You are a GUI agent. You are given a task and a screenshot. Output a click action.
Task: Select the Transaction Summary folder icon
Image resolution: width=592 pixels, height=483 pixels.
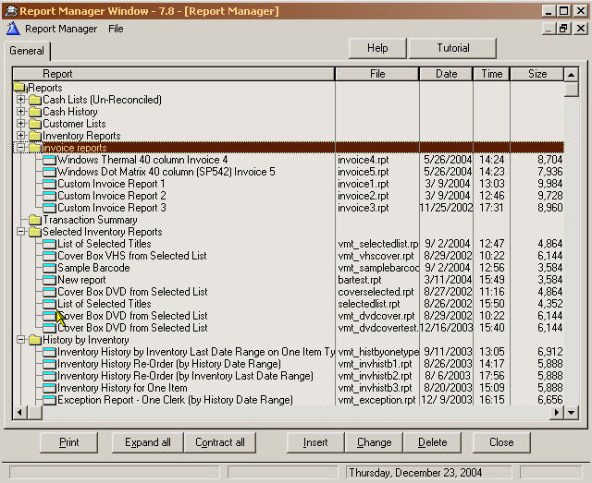tap(35, 220)
